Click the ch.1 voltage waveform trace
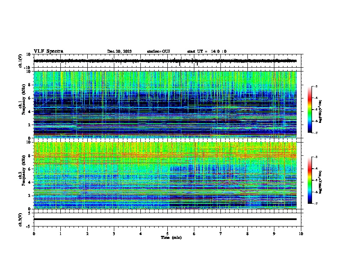The image size is (339, 262). click(165, 61)
